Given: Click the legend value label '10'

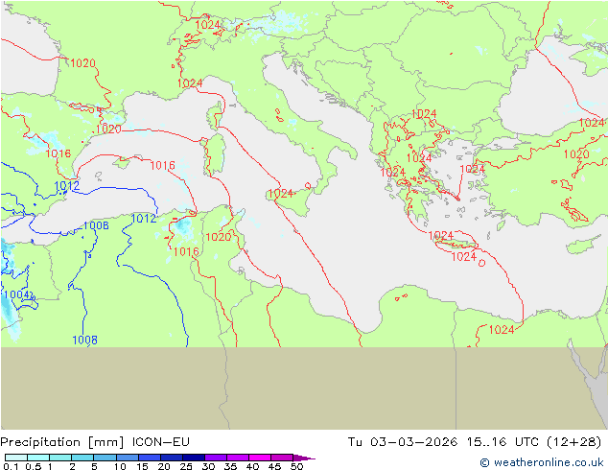Looking at the screenshot, I should 120,466.
